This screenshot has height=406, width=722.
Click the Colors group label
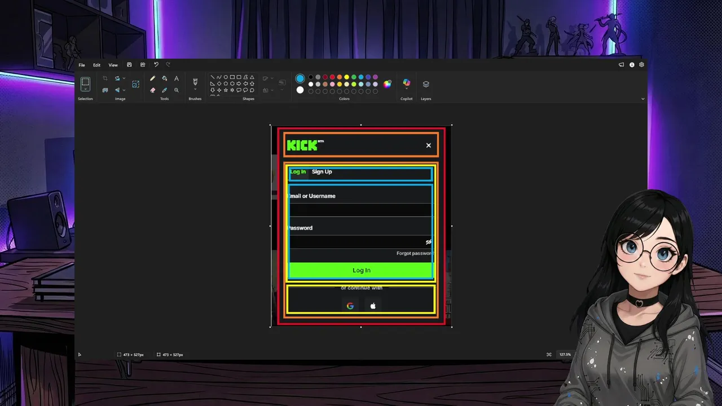tap(344, 99)
